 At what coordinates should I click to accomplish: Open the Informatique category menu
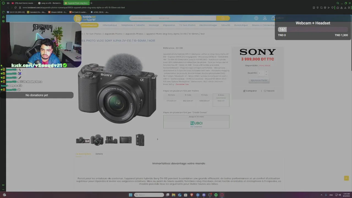click(x=110, y=25)
